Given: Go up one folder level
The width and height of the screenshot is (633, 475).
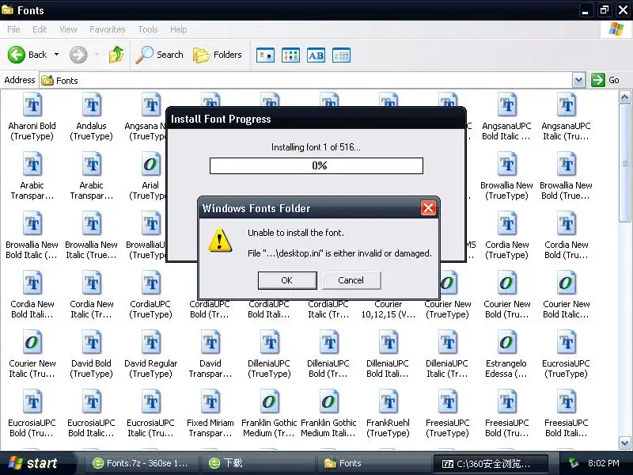Looking at the screenshot, I should [116, 55].
